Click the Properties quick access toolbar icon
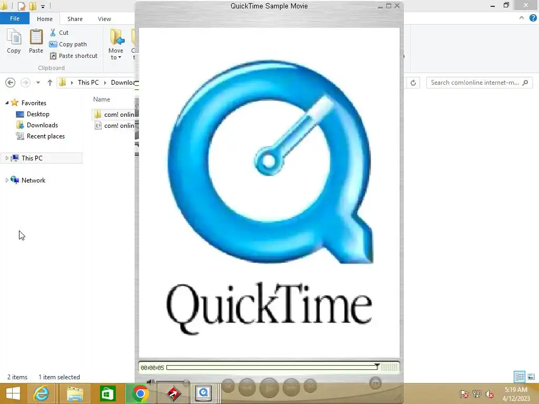Screen dimensions: 539x404 pyautogui.click(x=21, y=6)
